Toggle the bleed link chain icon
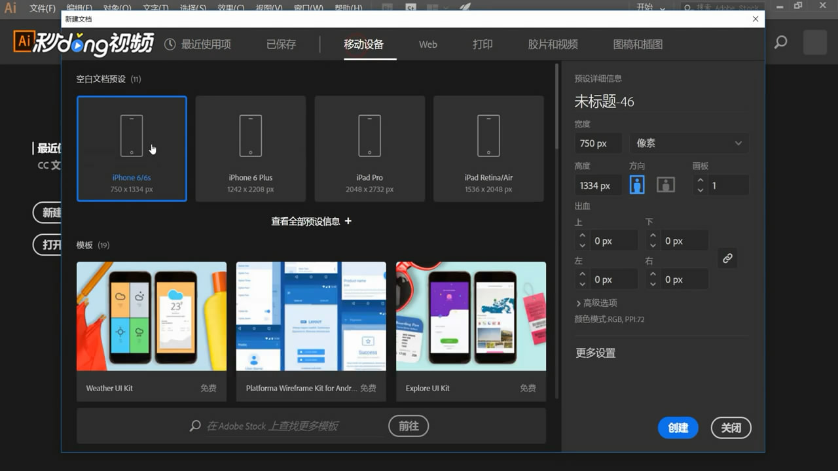This screenshot has width=838, height=471. point(727,258)
